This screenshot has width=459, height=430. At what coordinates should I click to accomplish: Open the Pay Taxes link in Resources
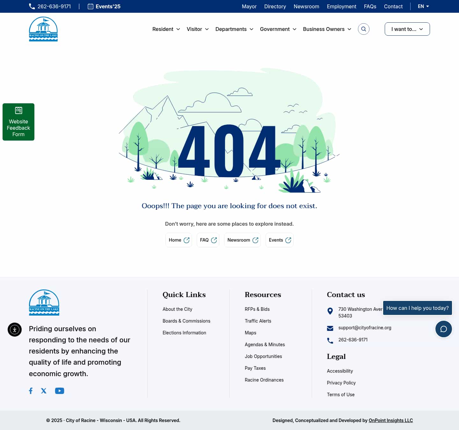click(x=255, y=368)
